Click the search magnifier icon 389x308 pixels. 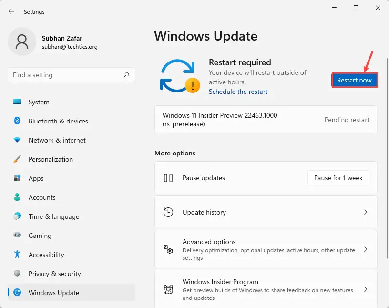[x=126, y=75]
